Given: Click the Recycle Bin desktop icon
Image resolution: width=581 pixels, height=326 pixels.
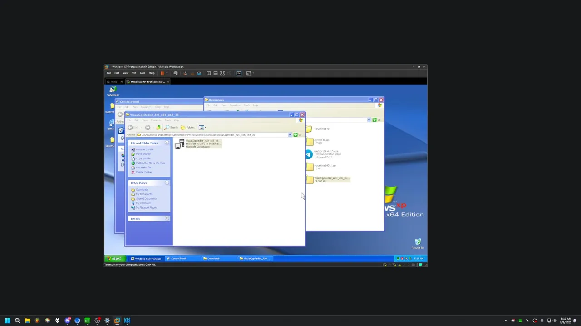Looking at the screenshot, I should click(x=418, y=244).
